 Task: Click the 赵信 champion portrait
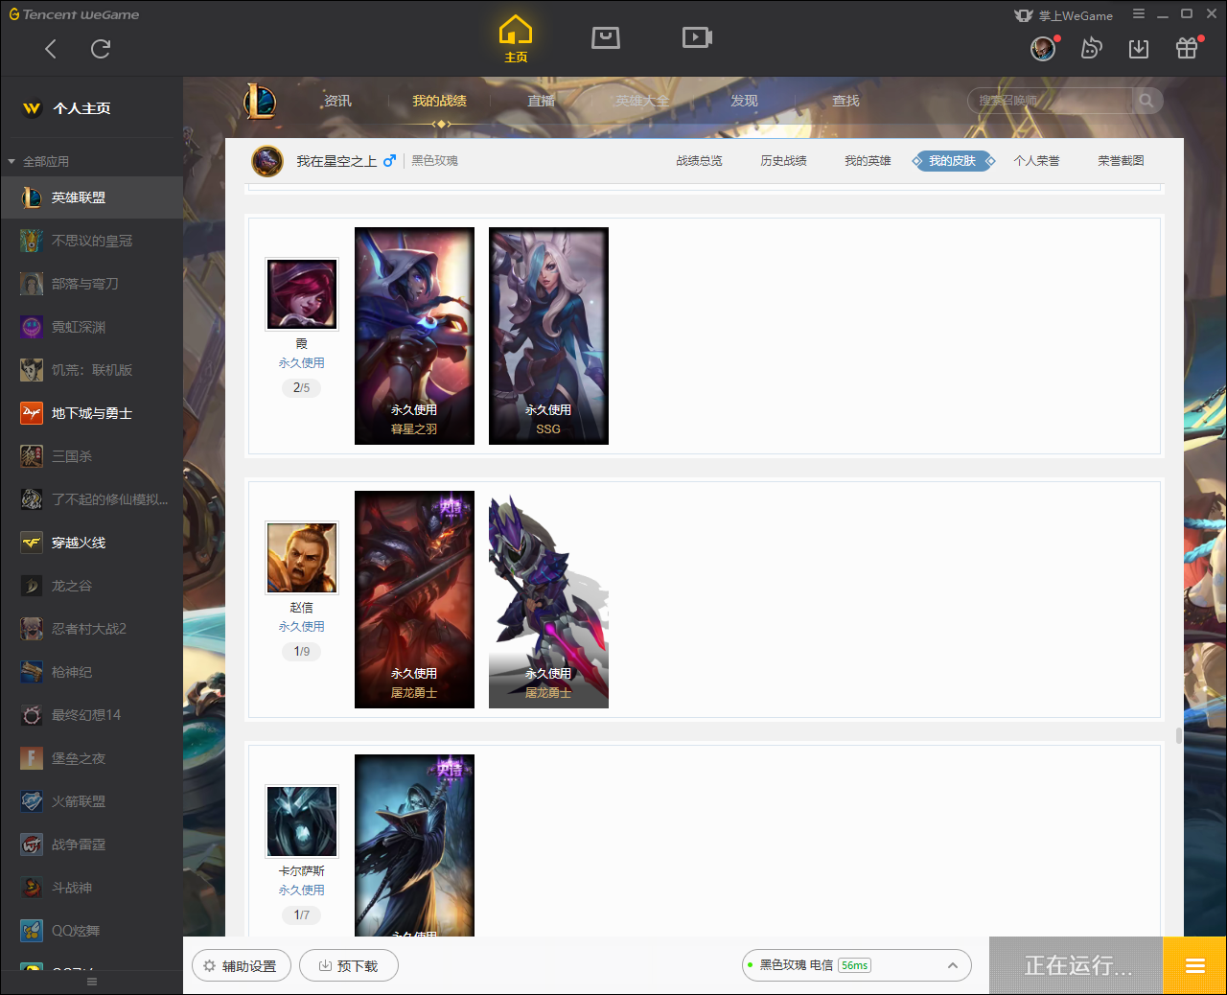click(302, 558)
